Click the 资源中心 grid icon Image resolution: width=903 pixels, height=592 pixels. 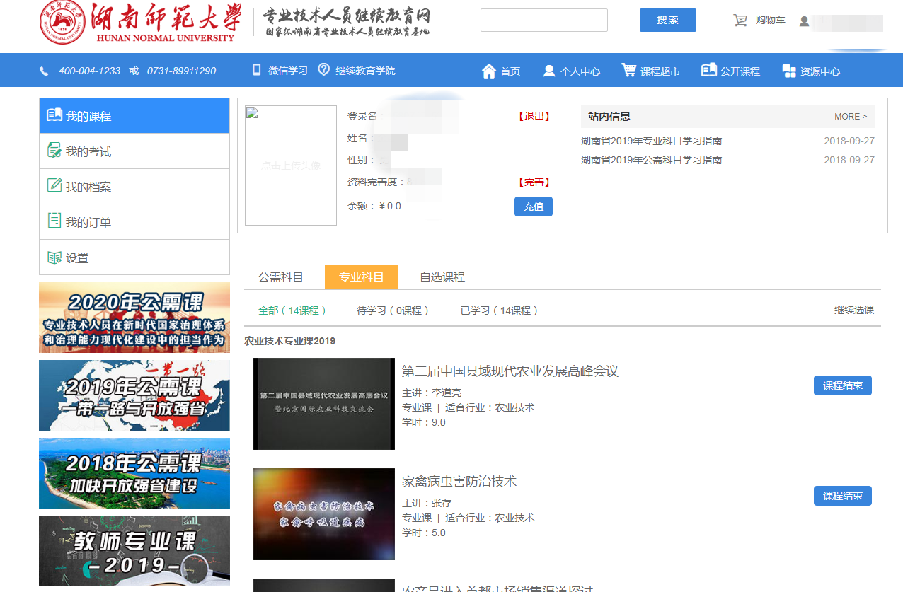[789, 71]
